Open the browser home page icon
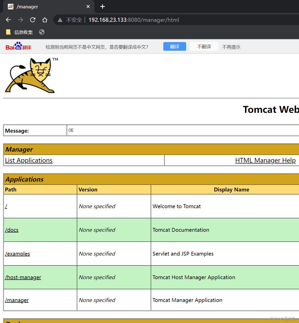 coord(45,20)
